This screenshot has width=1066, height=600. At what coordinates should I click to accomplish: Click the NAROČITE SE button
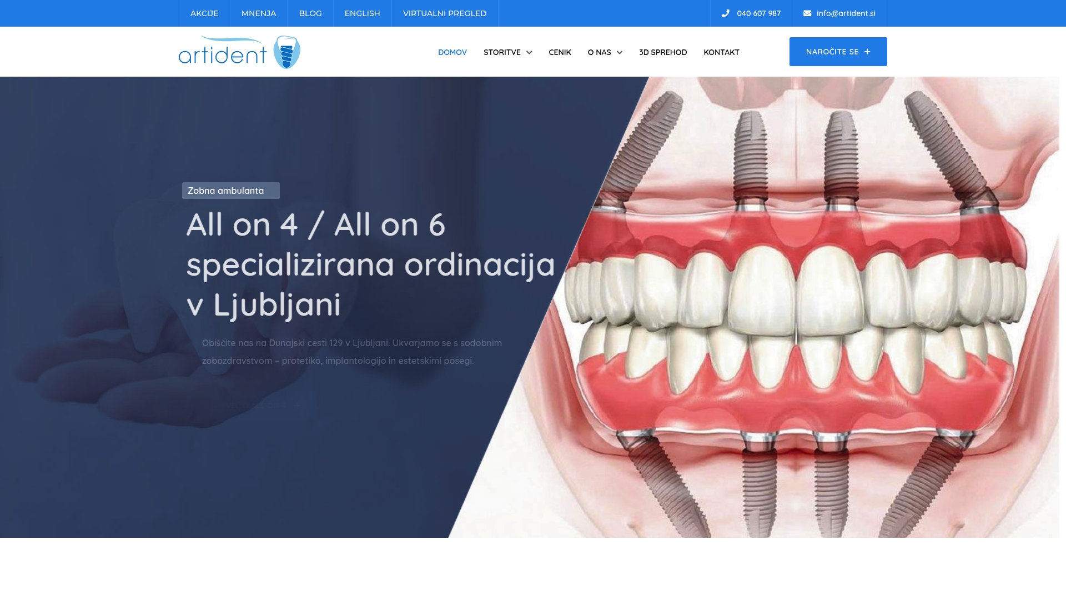tap(838, 51)
